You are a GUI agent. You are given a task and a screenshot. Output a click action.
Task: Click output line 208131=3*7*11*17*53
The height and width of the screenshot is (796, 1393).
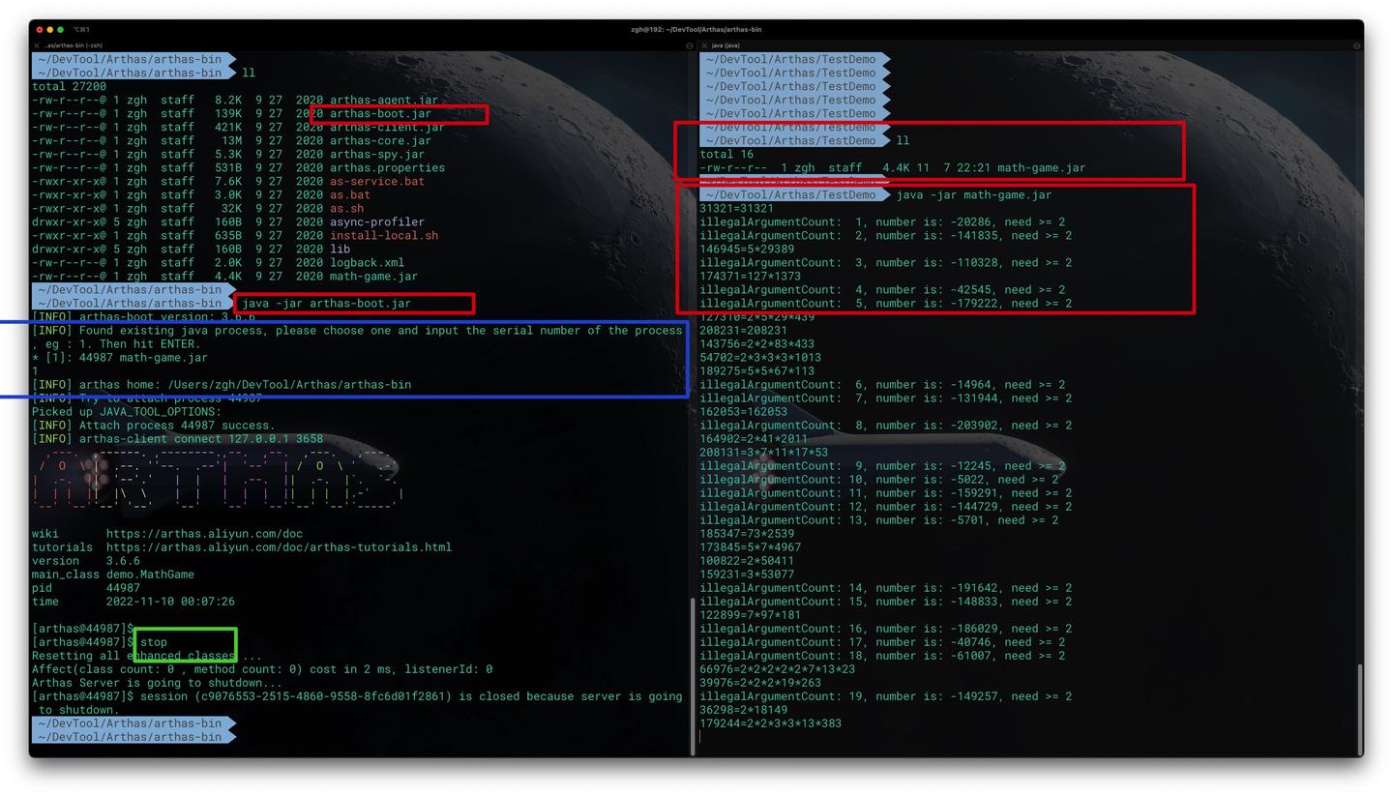click(x=763, y=453)
